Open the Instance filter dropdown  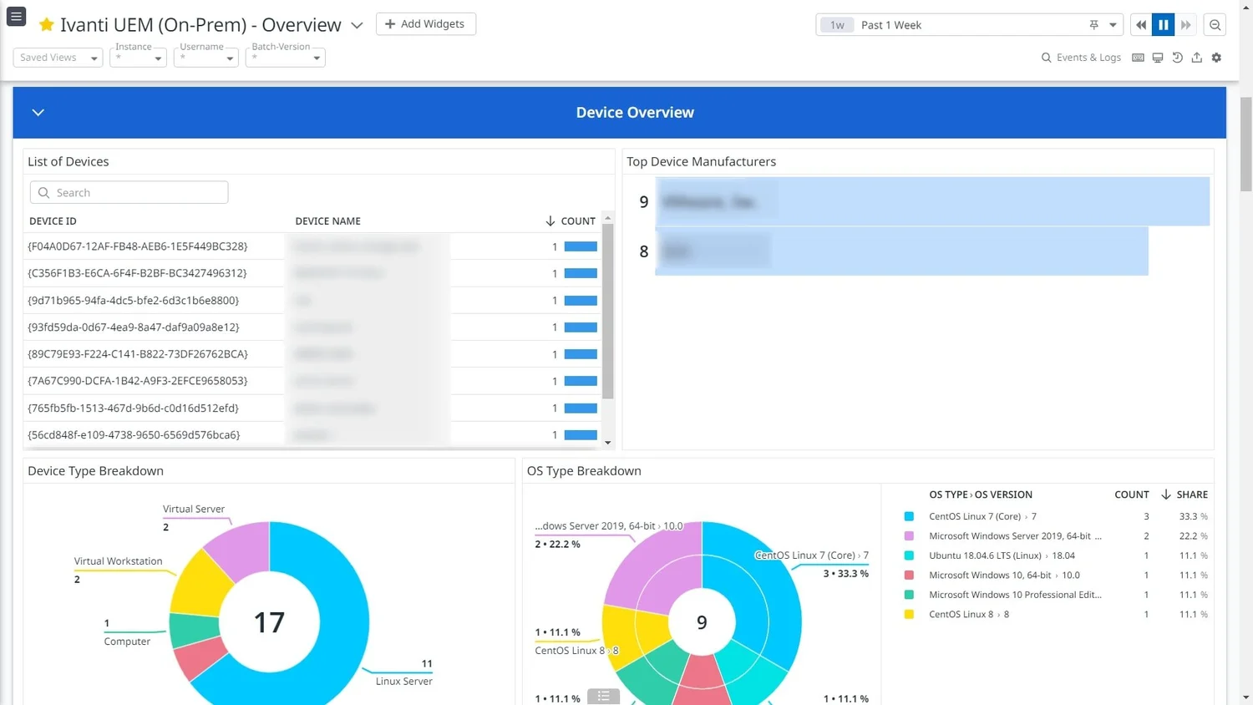138,57
